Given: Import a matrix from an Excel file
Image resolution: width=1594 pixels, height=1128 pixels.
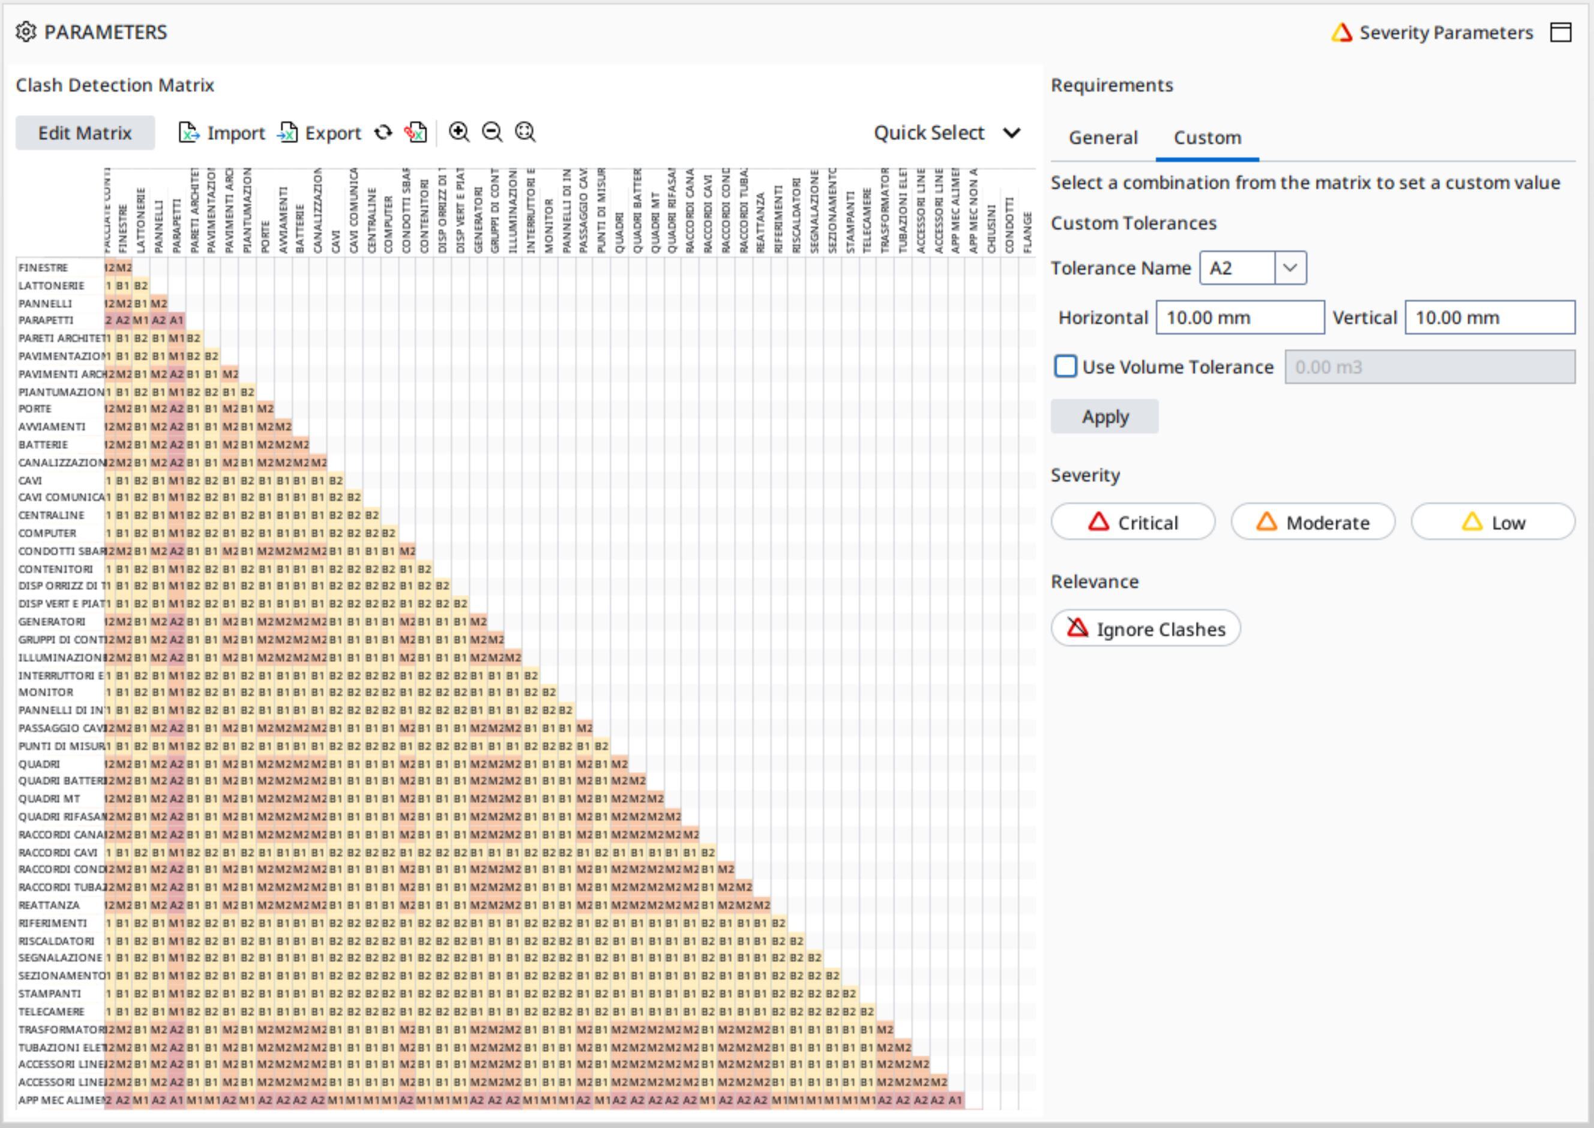Looking at the screenshot, I should 221,133.
